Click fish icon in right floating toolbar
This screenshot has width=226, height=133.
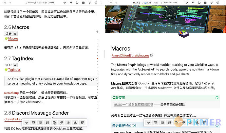coord(148,123)
